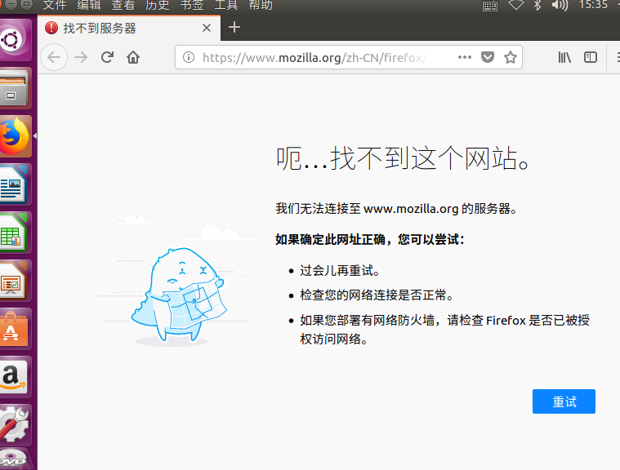Open keyboard input indicator in top panel
The width and height of the screenshot is (620, 470).
490,6
